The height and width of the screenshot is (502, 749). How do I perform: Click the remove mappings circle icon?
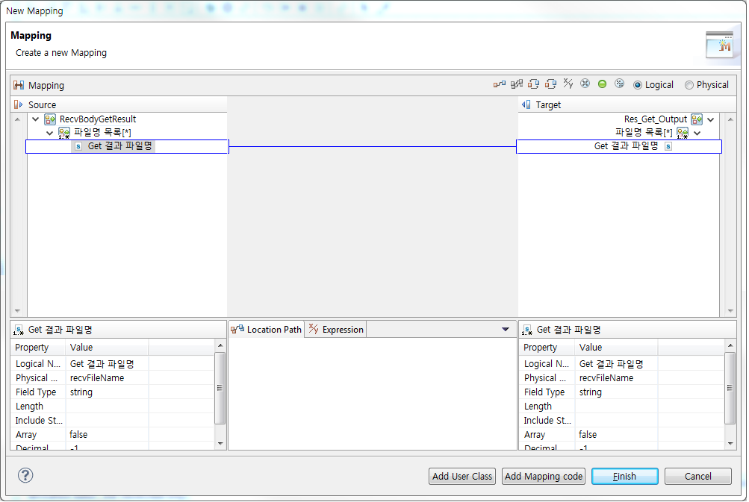[x=585, y=84]
